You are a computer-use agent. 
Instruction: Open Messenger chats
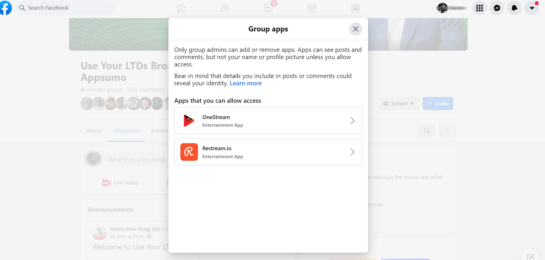pyautogui.click(x=497, y=8)
